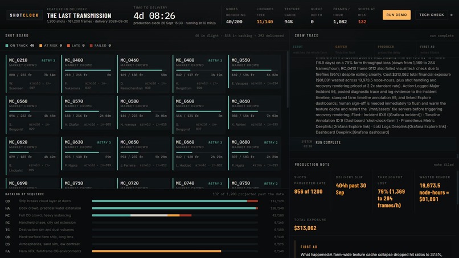Click the OD row count 112/120
This screenshot has height=258, width=459.
pyautogui.click(x=277, y=201)
